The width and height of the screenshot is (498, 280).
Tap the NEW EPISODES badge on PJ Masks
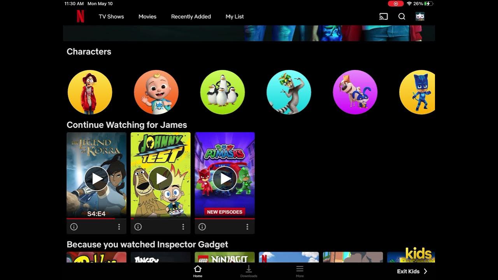pyautogui.click(x=225, y=212)
